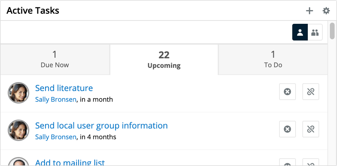Click the avatar beside Send literature

click(x=18, y=93)
